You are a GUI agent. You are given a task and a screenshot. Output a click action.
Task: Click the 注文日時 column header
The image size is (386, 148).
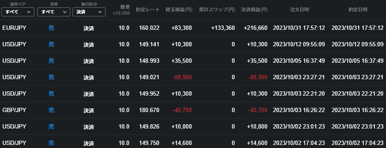click(x=300, y=10)
